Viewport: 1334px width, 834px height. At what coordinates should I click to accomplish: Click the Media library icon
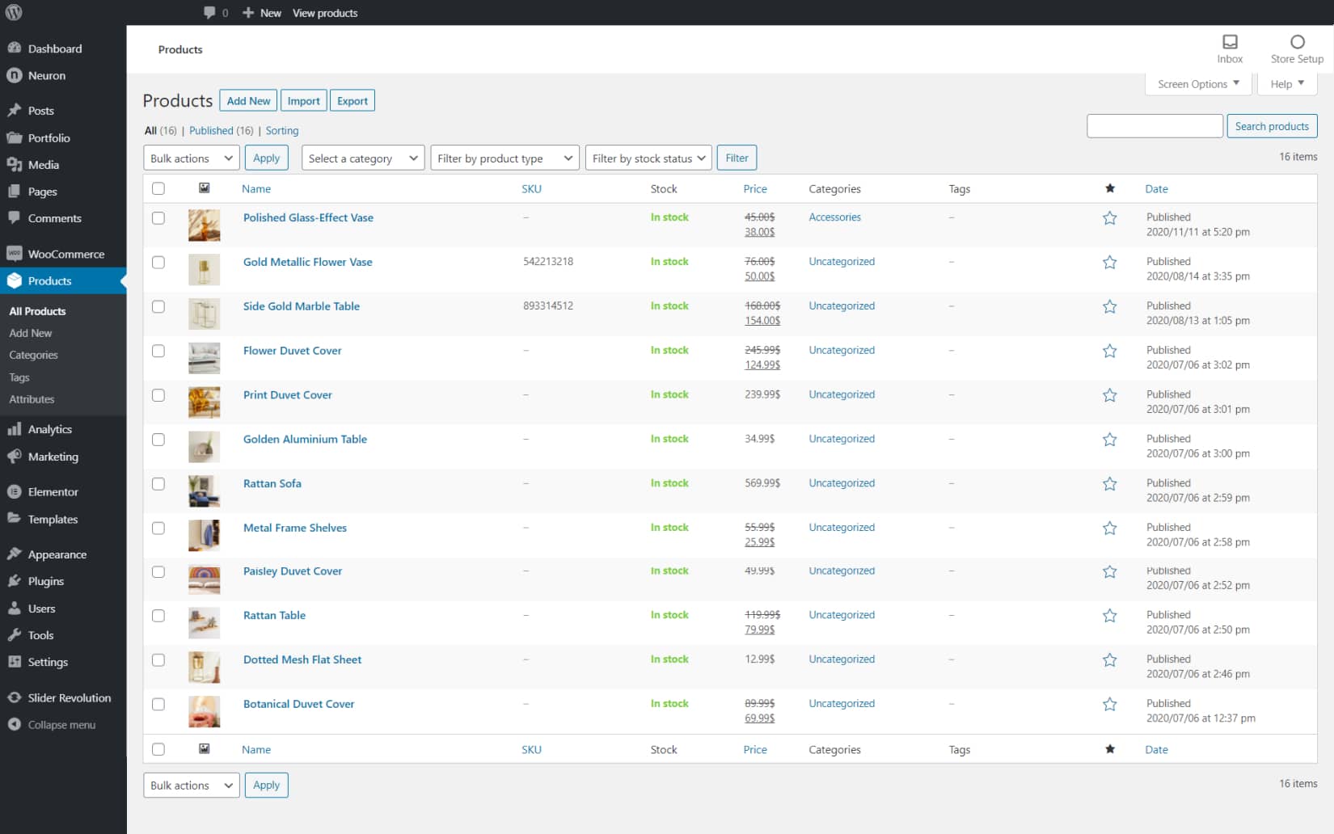15,164
